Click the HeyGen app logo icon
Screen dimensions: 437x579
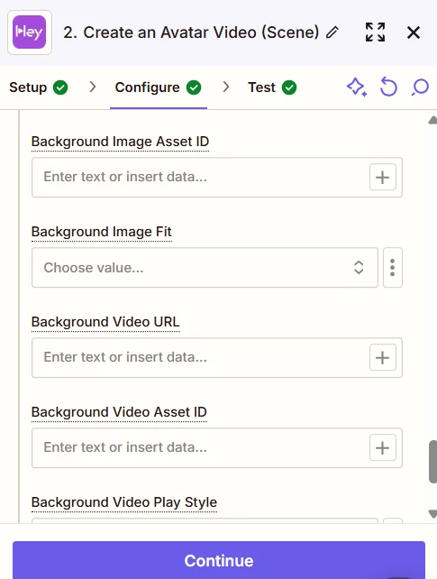[x=30, y=32]
